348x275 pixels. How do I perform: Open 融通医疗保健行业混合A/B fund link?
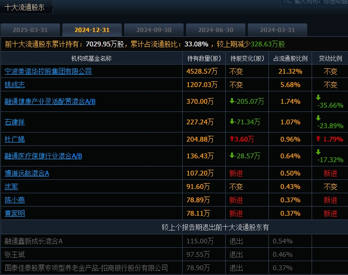(43, 156)
